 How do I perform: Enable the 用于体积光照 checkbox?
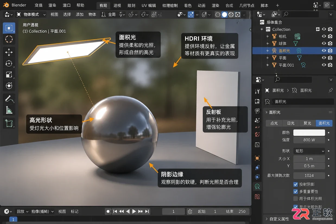coord(296,199)
